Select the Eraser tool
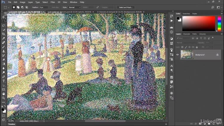 (x=4, y=60)
